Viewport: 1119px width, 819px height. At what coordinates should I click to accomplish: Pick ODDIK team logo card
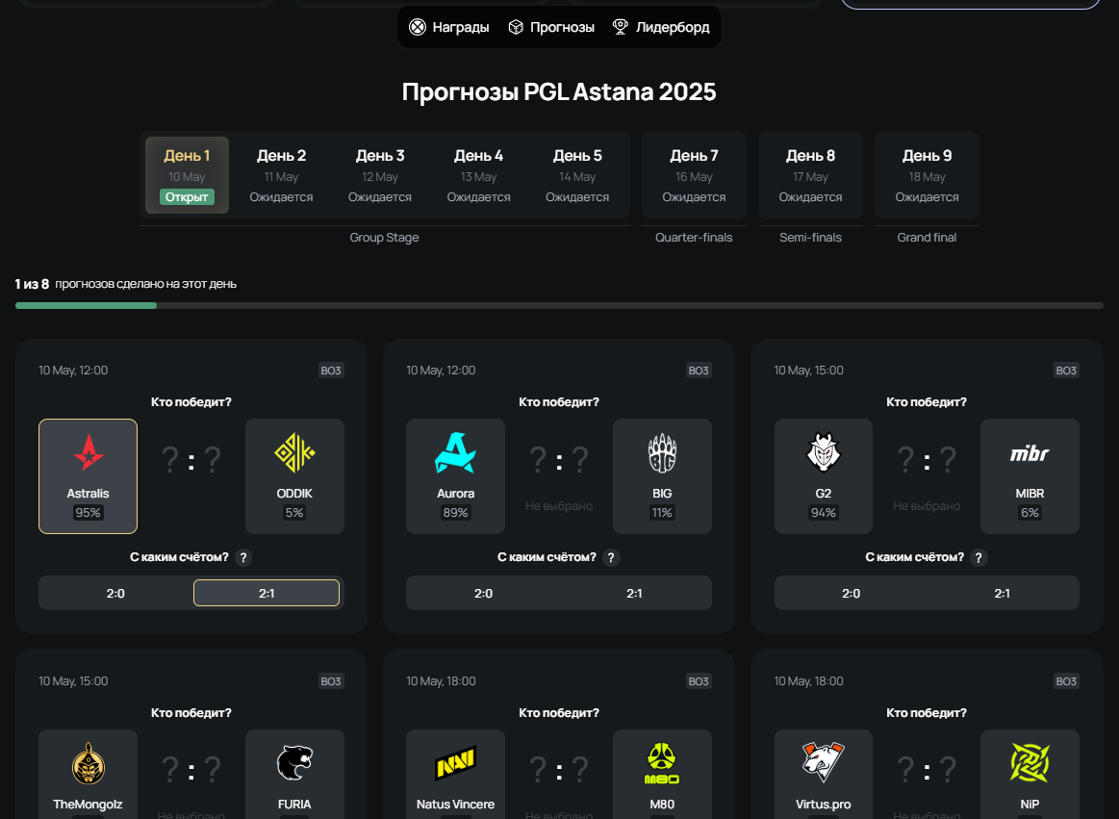[294, 476]
